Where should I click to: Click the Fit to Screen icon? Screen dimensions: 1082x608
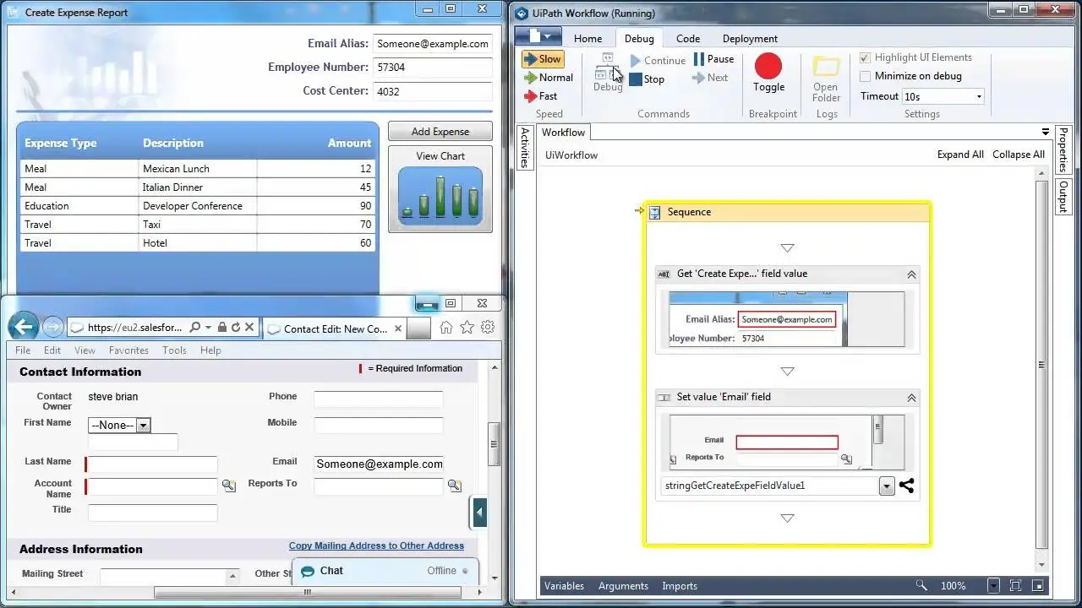click(x=1015, y=585)
